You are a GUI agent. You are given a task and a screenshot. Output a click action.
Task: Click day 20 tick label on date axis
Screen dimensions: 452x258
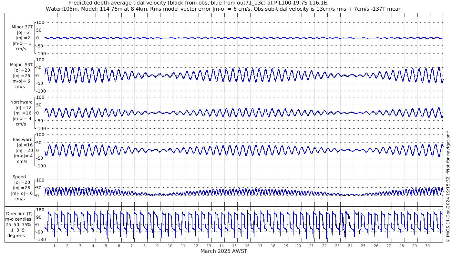click(x=299, y=246)
